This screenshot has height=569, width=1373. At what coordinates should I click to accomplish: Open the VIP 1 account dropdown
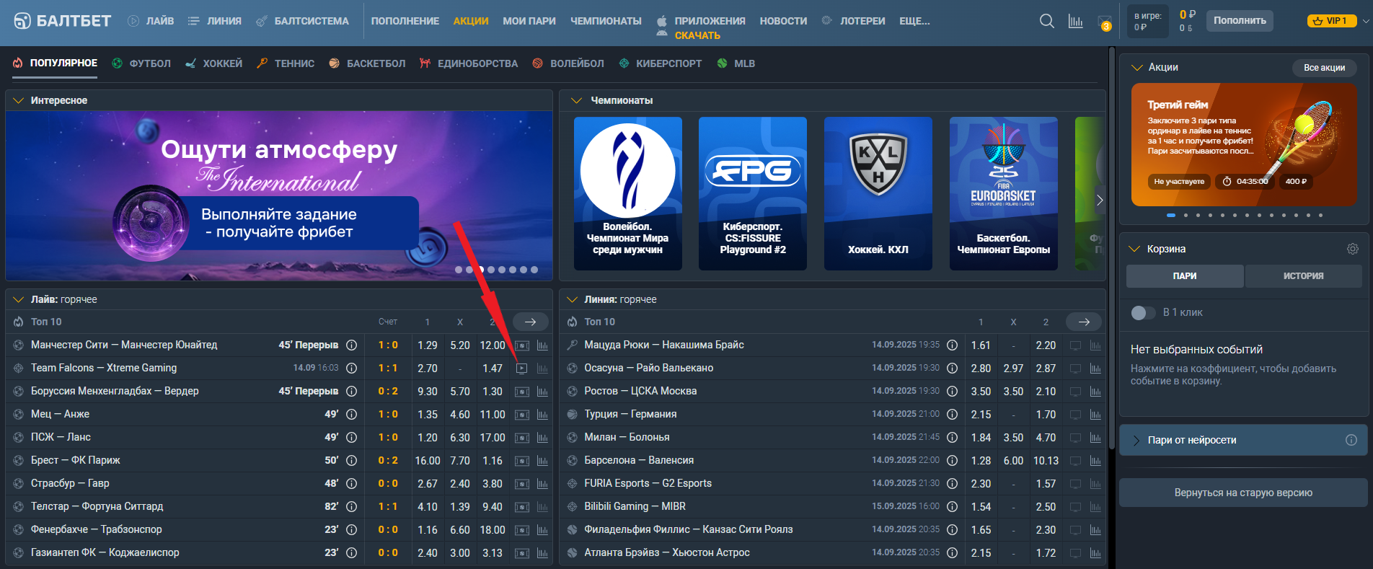pyautogui.click(x=1338, y=21)
